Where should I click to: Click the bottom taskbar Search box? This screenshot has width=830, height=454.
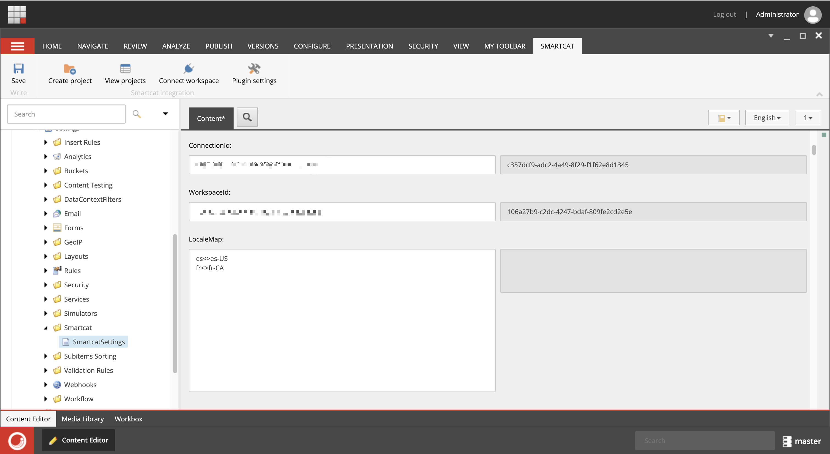click(x=705, y=441)
